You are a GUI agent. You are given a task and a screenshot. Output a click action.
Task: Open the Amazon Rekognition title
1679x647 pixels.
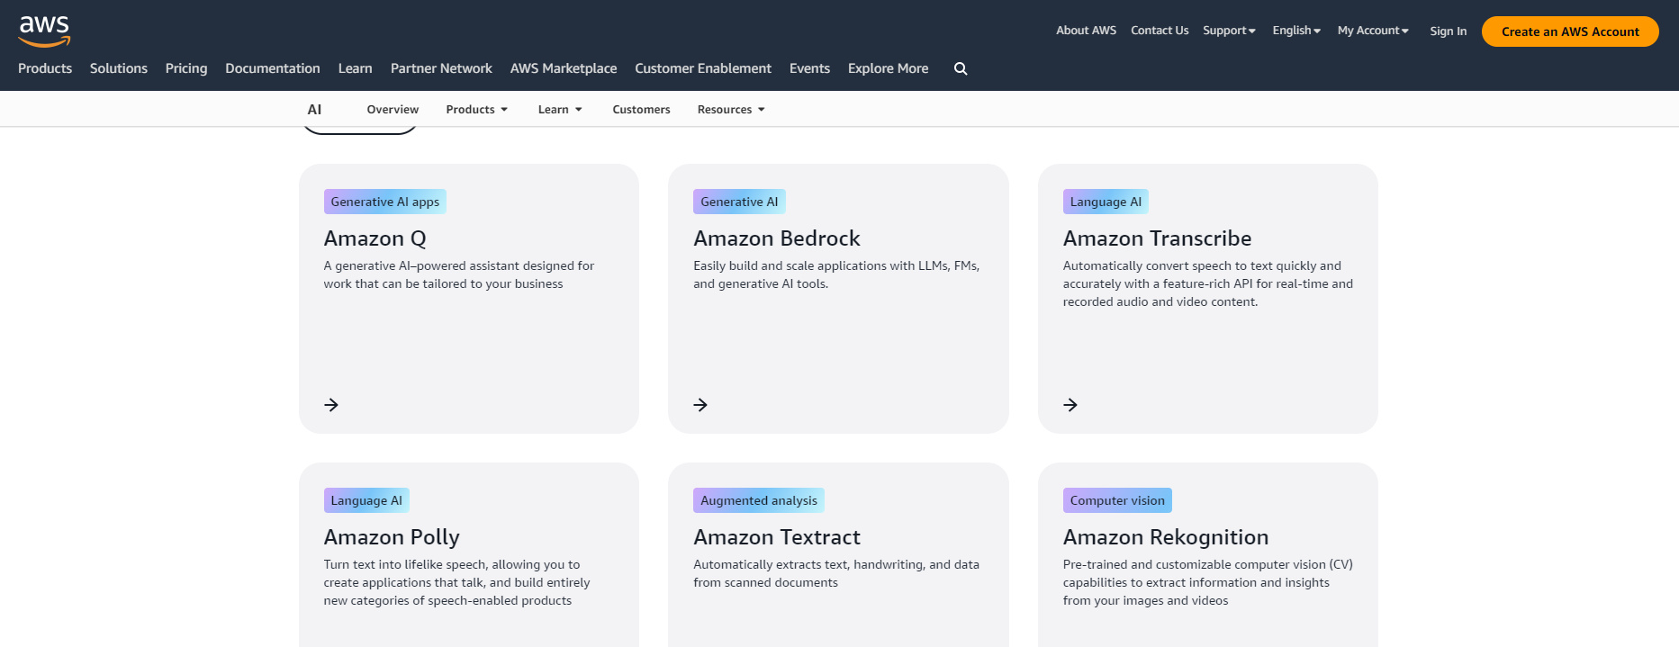tap(1166, 537)
